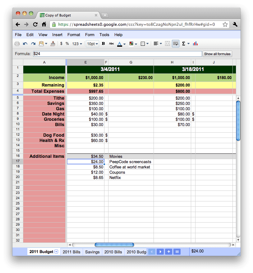Close the Copy of Budget tab

pos(96,15)
